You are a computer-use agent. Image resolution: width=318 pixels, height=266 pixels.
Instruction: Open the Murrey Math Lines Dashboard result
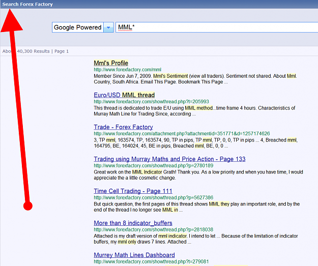pyautogui.click(x=134, y=255)
